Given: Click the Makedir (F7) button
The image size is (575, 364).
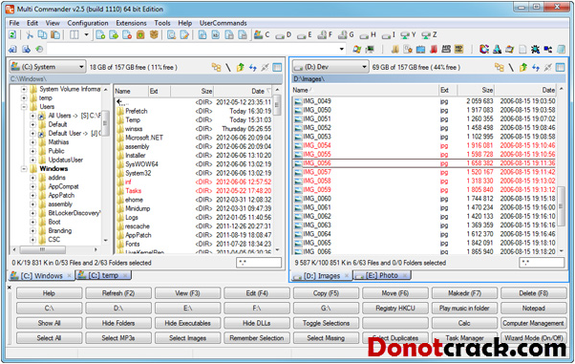Looking at the screenshot, I should point(464,293).
